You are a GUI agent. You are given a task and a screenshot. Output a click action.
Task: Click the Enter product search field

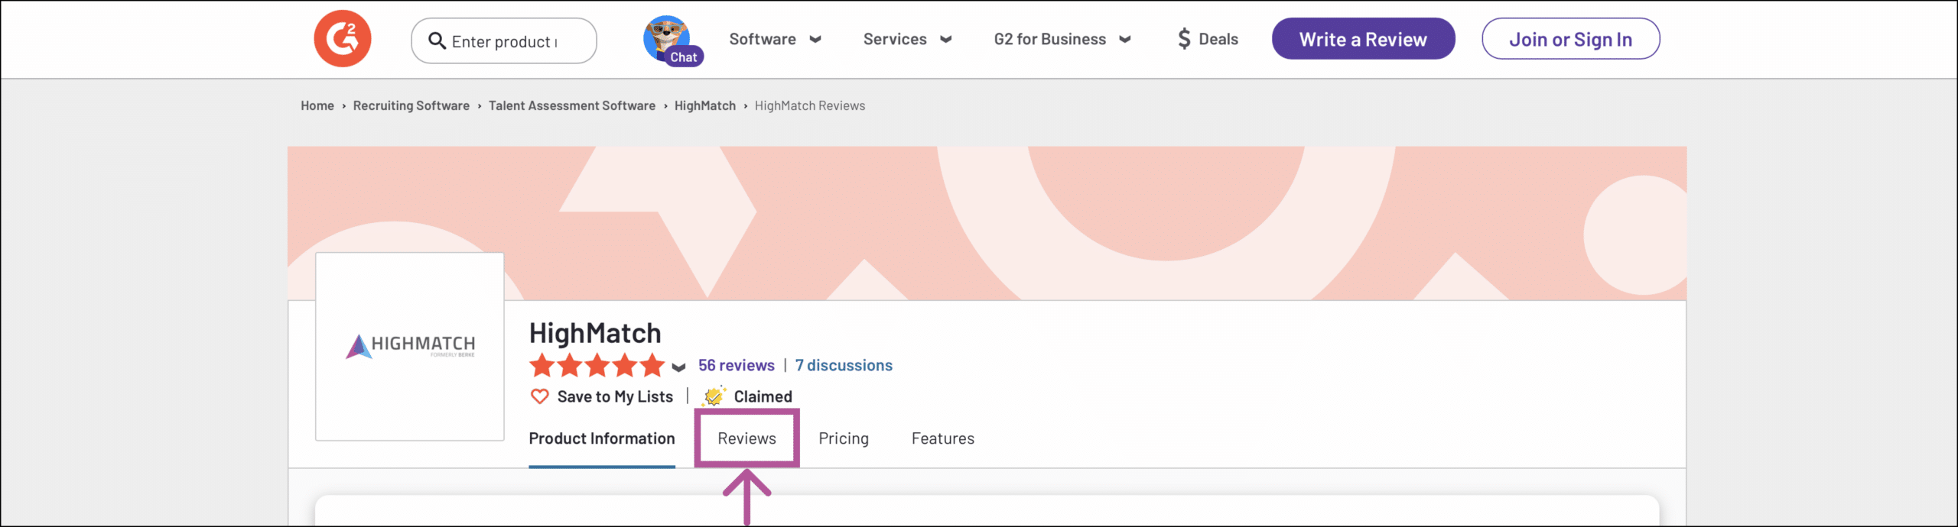tap(512, 41)
